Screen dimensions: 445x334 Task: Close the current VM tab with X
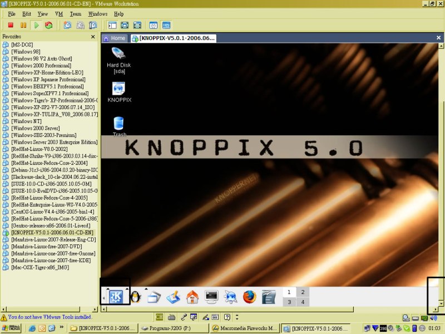(438, 37)
